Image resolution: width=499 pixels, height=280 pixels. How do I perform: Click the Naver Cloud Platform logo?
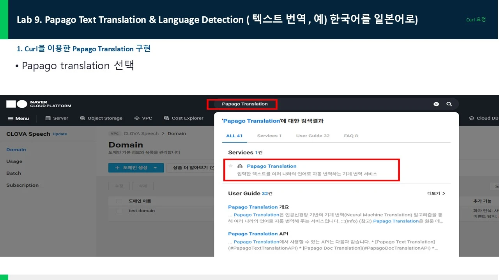pyautogui.click(x=39, y=104)
